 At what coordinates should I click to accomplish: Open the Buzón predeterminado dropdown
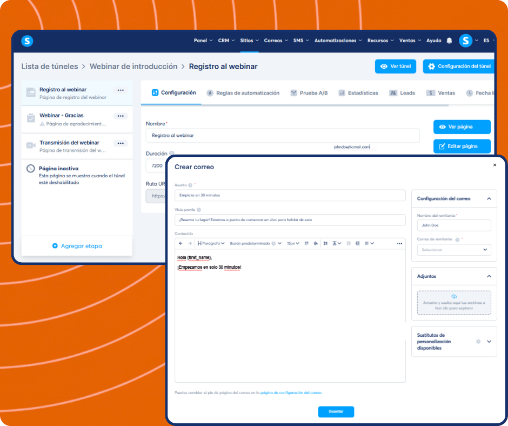255,243
